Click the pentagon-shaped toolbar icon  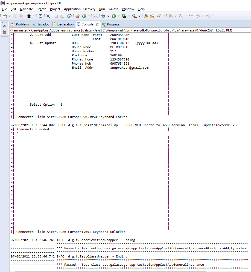(70, 16)
